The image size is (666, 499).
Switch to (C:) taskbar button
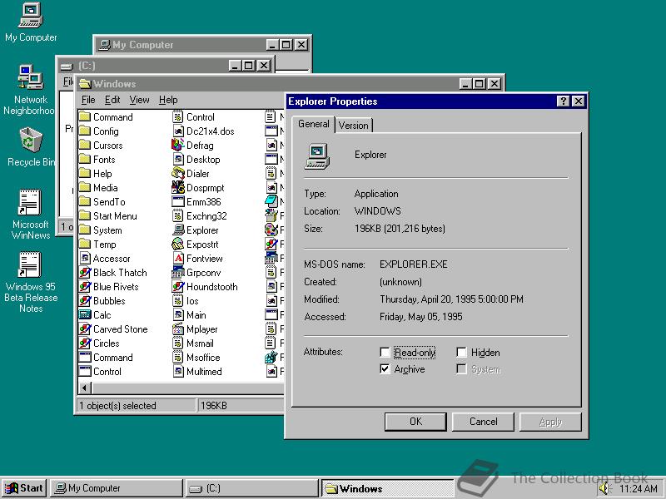coord(252,488)
